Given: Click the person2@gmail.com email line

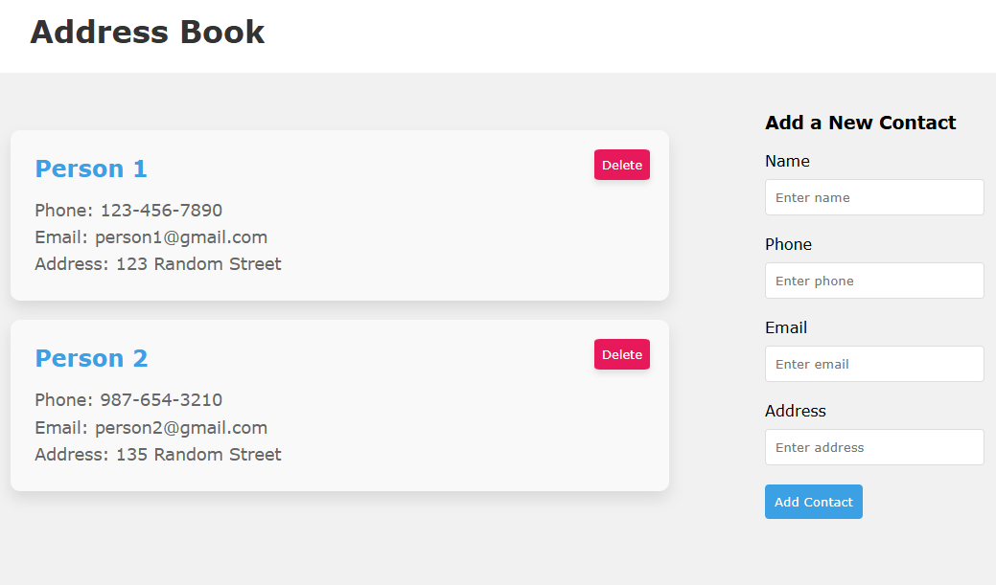Looking at the screenshot, I should (151, 428).
